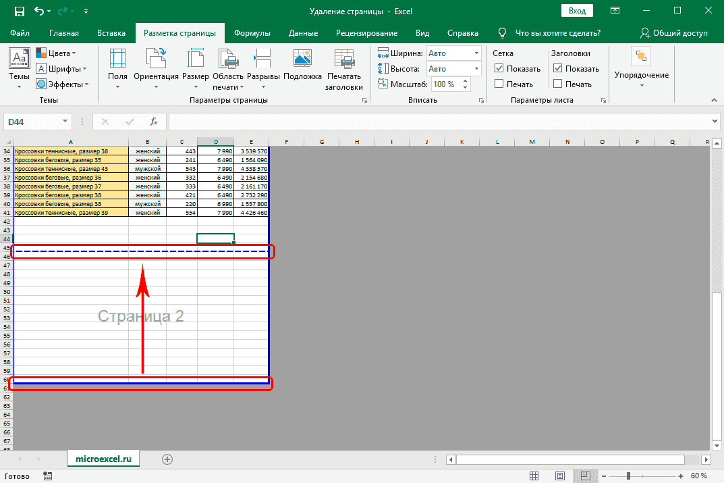Open the page Size (Размер) tool

(x=196, y=62)
